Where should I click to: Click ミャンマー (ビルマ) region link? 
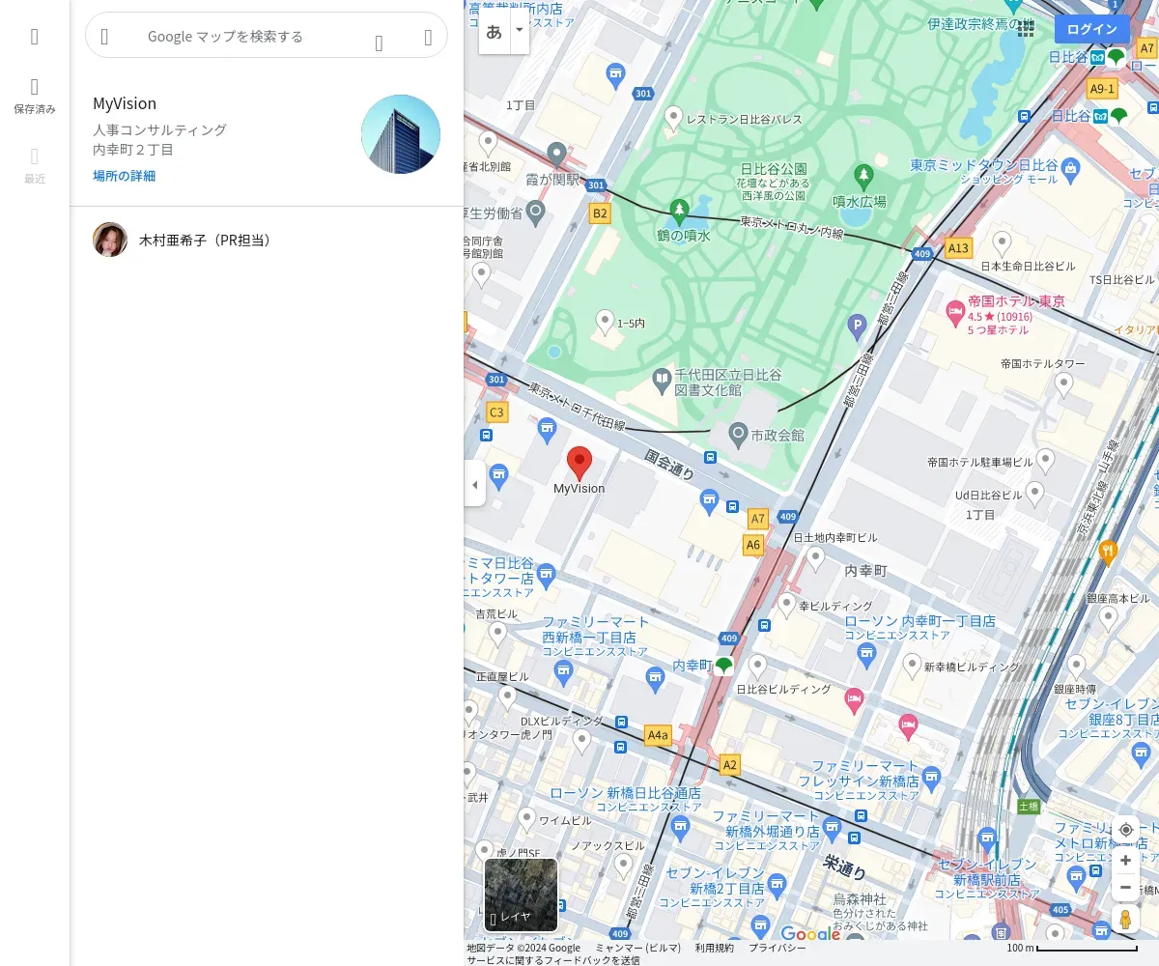[638, 948]
